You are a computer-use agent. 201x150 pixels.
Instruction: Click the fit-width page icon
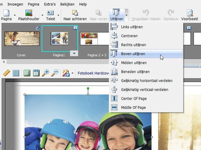(x=36, y=73)
